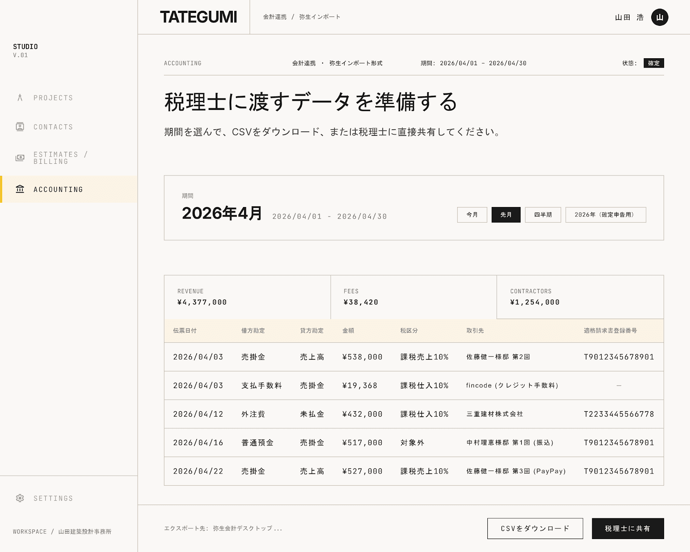This screenshot has height=552, width=690.
Task: Open the user avatar 山 in header
Action: [x=659, y=17]
